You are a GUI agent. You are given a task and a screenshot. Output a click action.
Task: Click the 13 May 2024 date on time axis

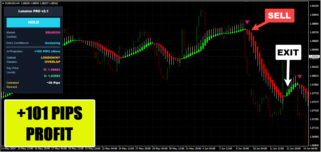pyautogui.click(x=8, y=149)
